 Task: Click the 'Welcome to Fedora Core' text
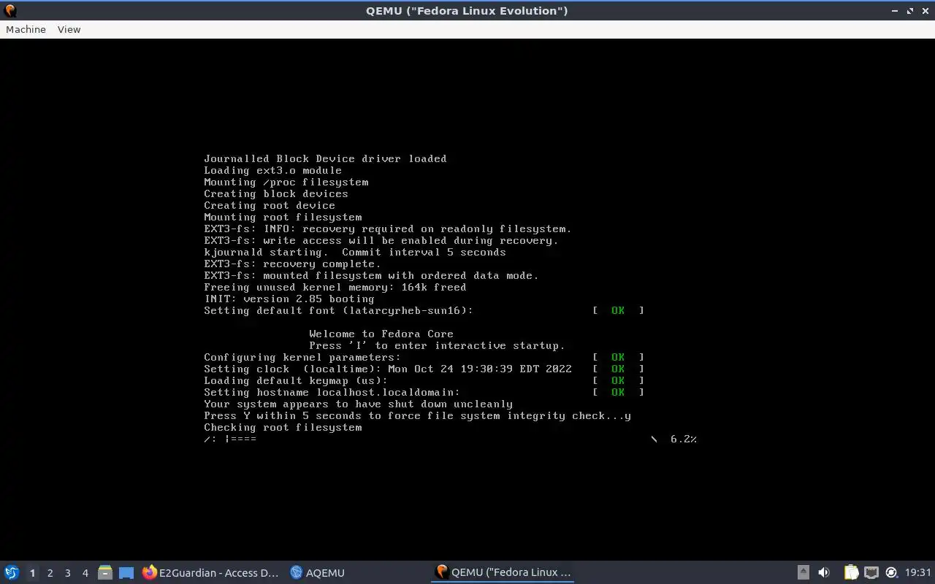click(x=381, y=334)
